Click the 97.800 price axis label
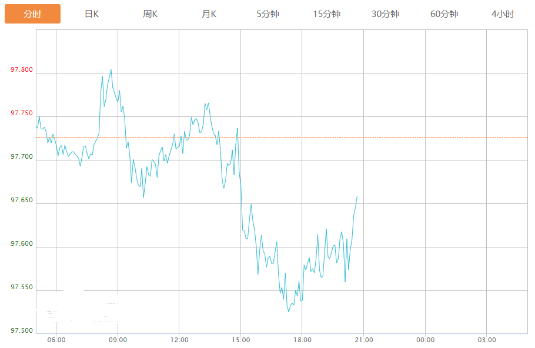 pos(22,70)
